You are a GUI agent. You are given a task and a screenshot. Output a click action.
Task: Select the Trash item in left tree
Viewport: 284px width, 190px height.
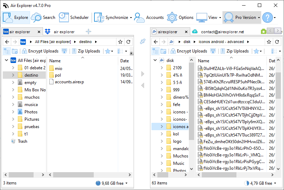click(22, 141)
